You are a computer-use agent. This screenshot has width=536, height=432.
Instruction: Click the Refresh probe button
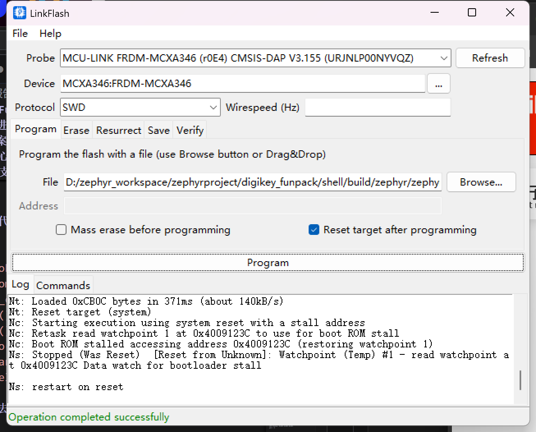tap(490, 58)
